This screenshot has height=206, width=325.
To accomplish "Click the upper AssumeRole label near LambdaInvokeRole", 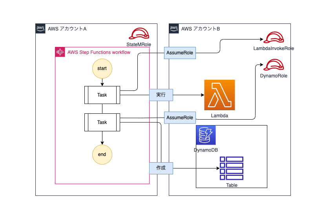I will point(180,53).
